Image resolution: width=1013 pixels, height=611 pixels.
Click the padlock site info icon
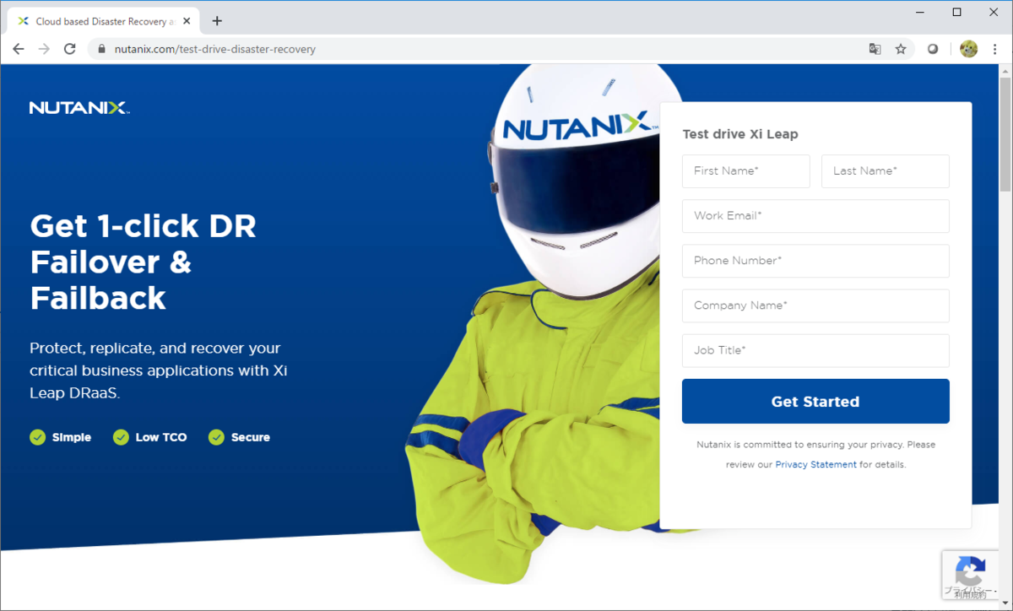pyautogui.click(x=102, y=49)
